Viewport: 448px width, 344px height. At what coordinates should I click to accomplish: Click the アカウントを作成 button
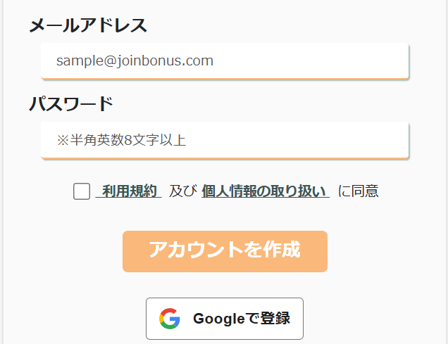tap(225, 251)
